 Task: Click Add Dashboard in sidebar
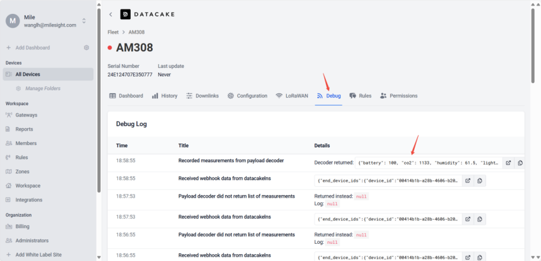[x=32, y=47]
